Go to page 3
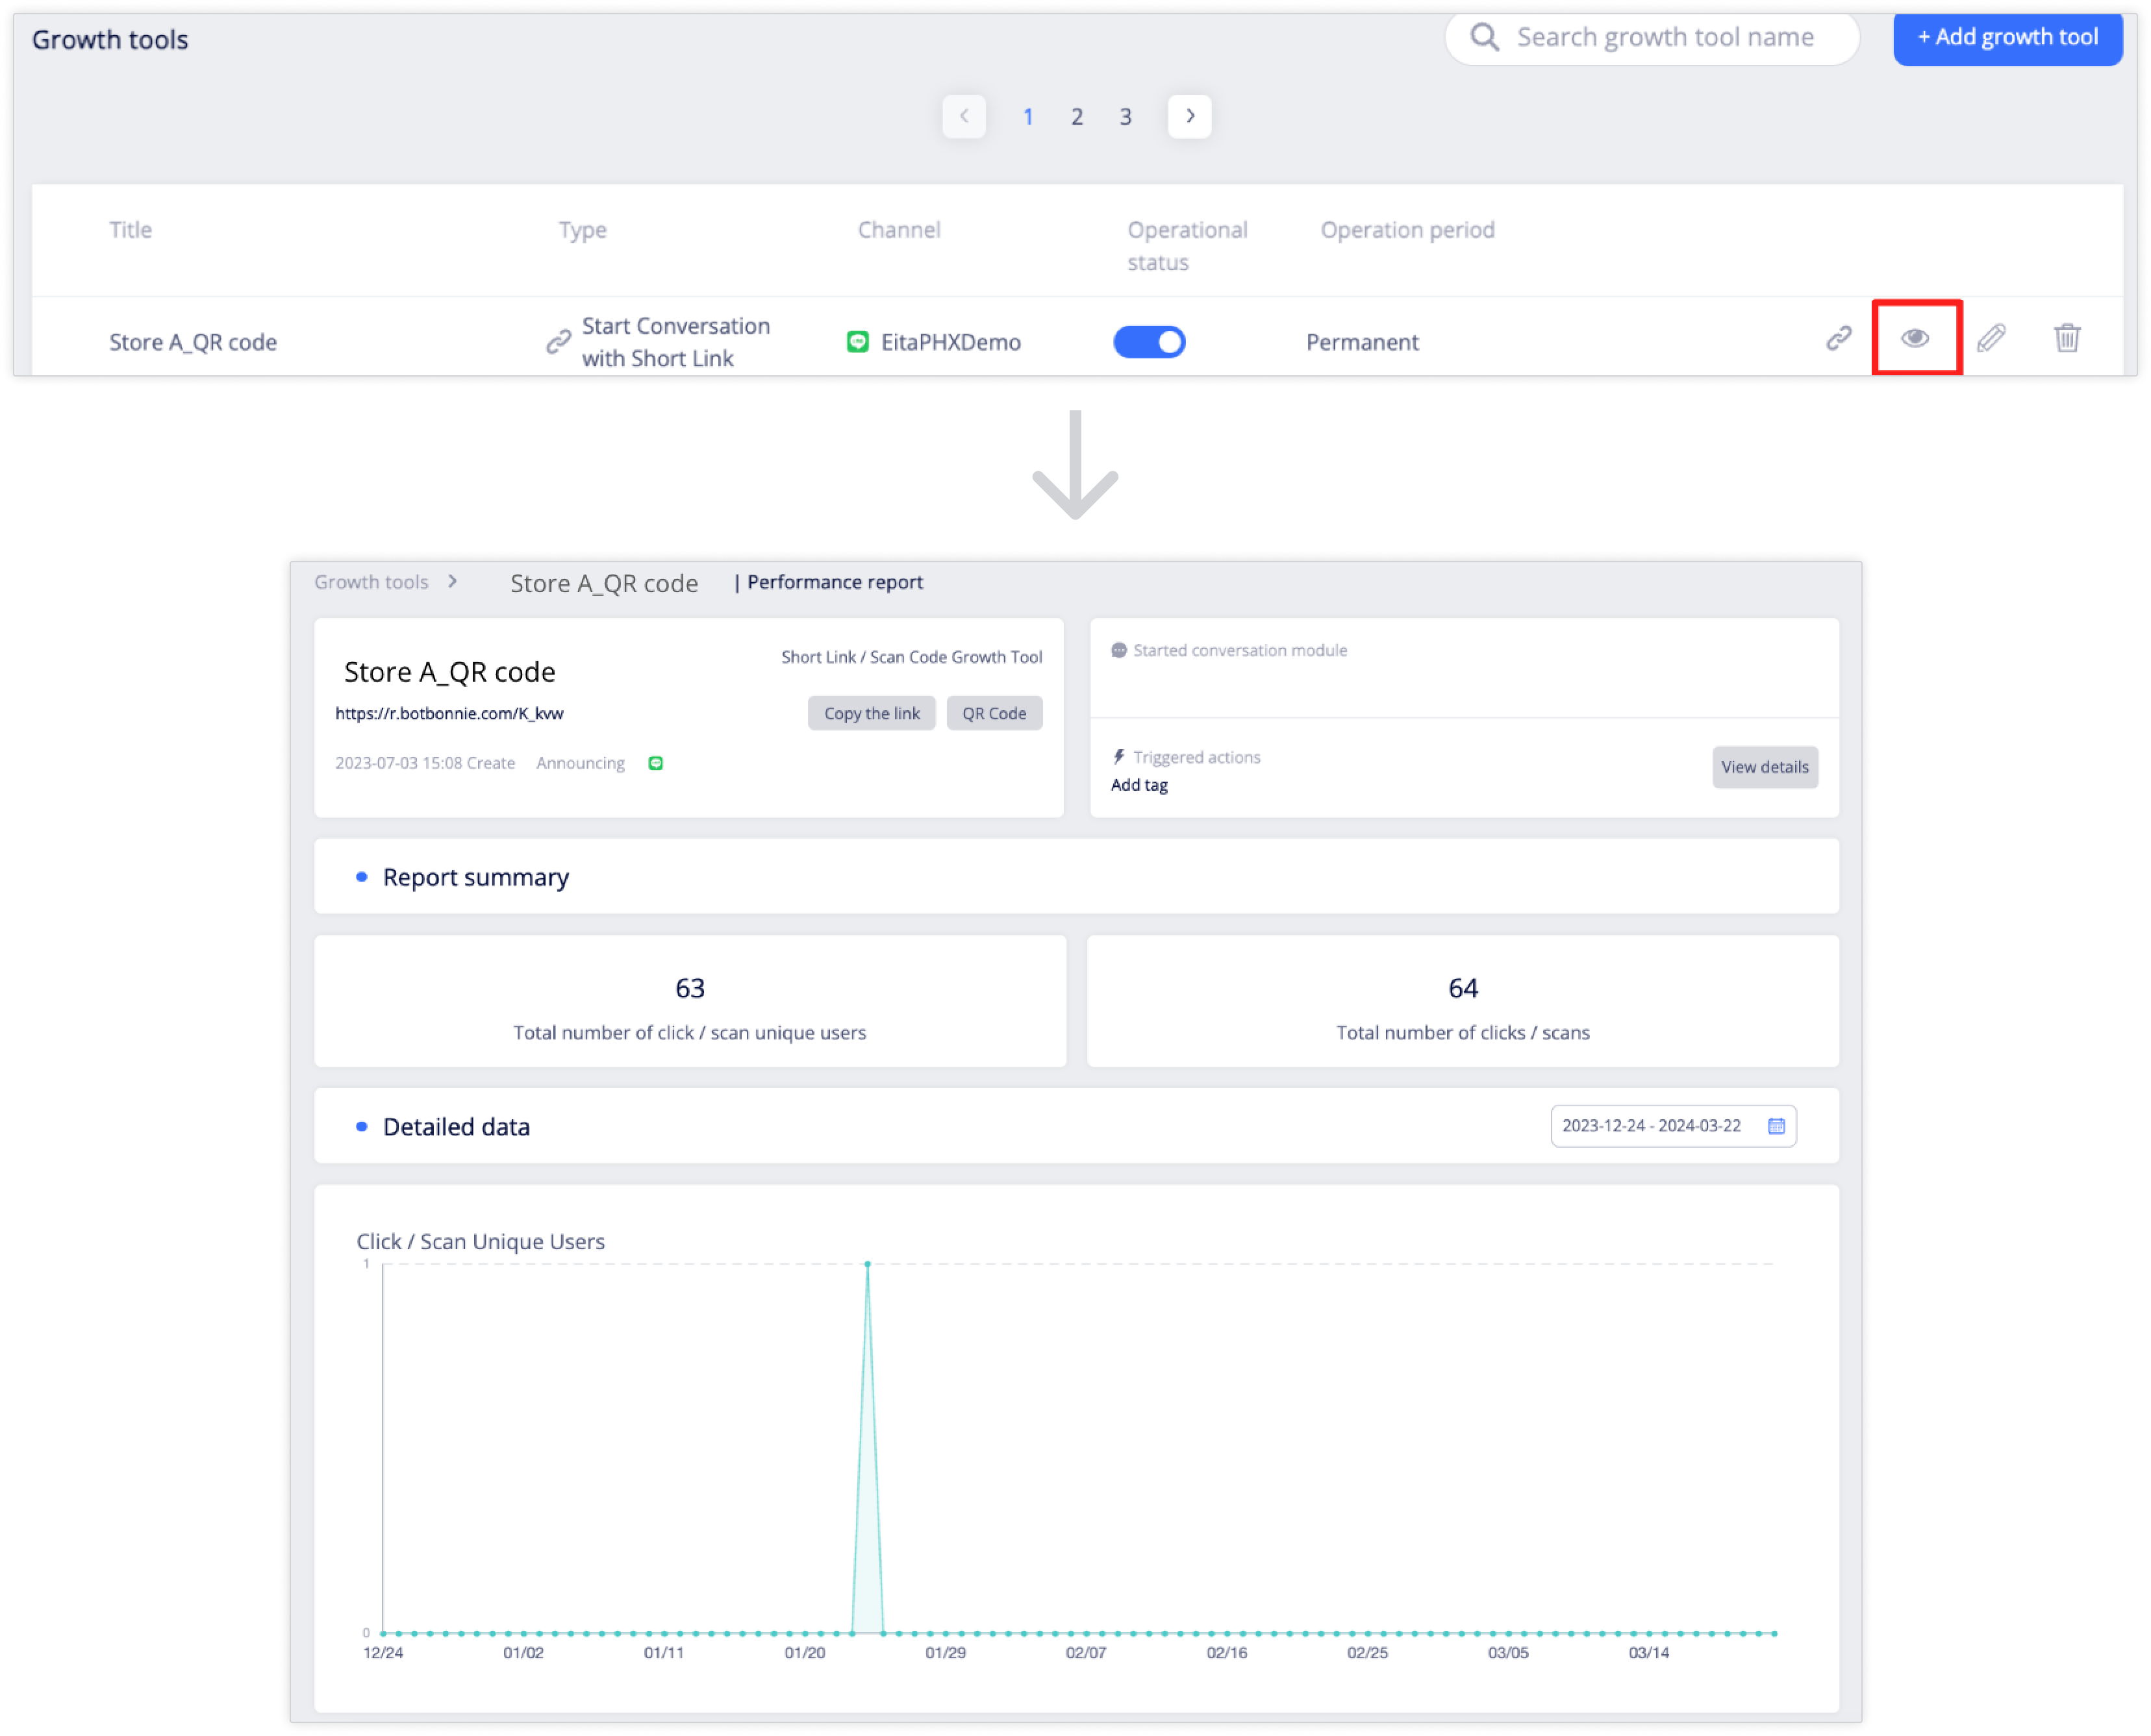The height and width of the screenshot is (1736, 2151). tap(1126, 117)
